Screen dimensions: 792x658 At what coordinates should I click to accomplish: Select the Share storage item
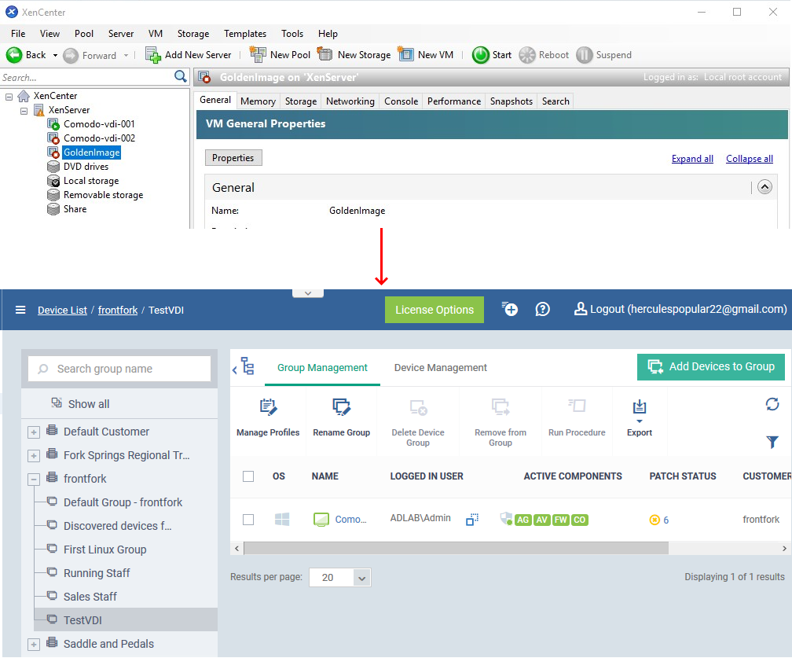tap(75, 209)
